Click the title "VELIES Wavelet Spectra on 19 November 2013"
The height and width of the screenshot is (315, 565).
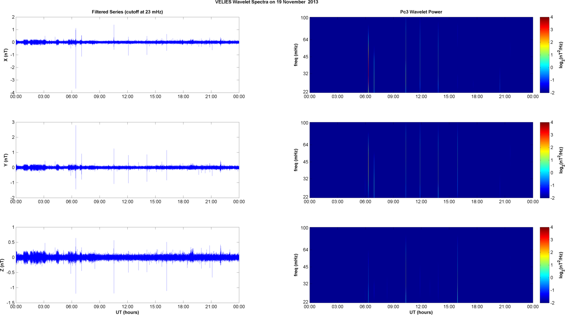click(267, 2)
